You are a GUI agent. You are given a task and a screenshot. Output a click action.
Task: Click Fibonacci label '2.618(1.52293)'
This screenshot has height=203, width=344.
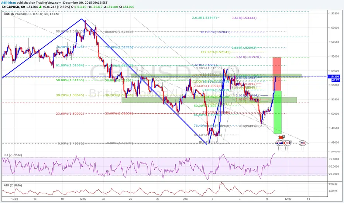coord(244,48)
